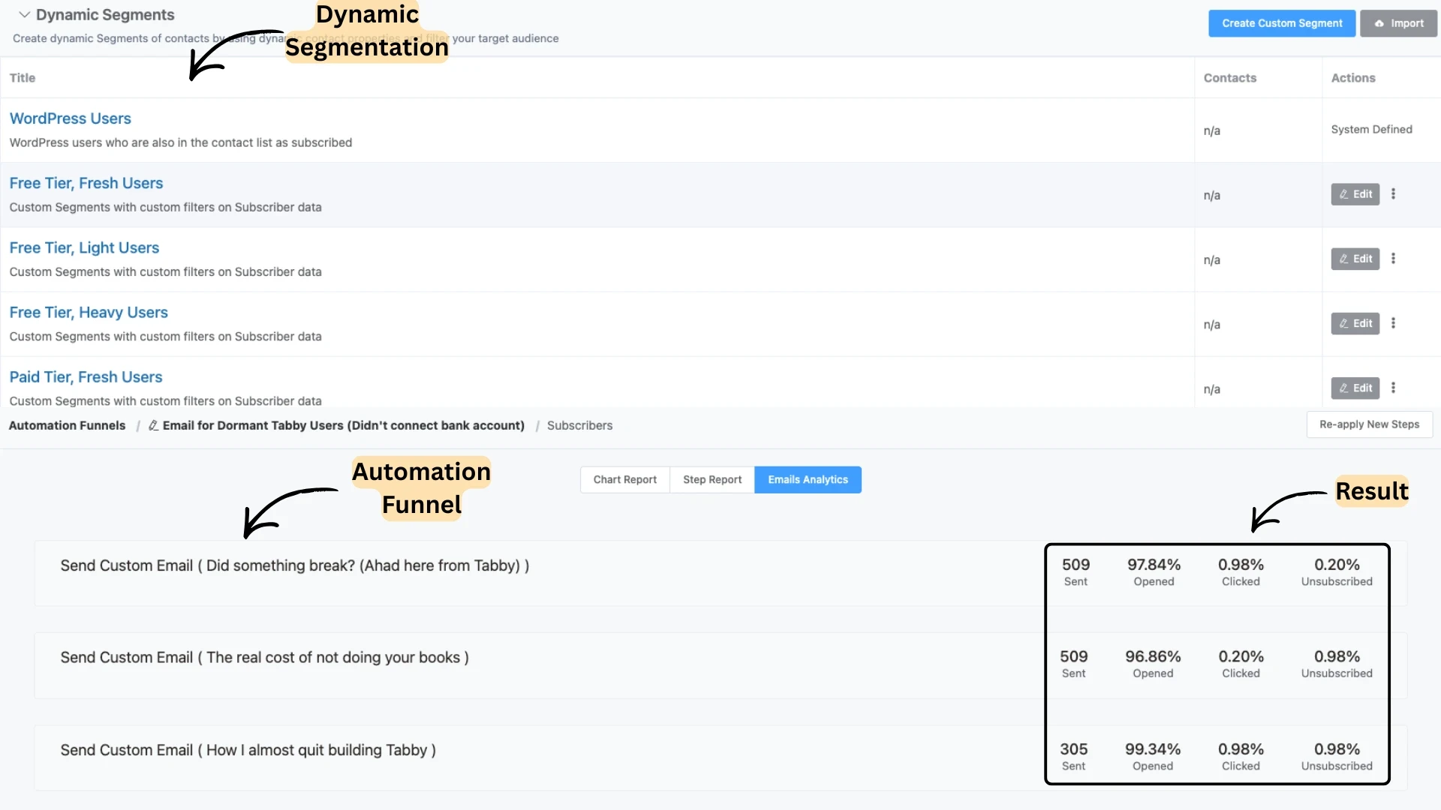Switch to the Chart Report tab
This screenshot has height=810, width=1441.
tap(624, 479)
